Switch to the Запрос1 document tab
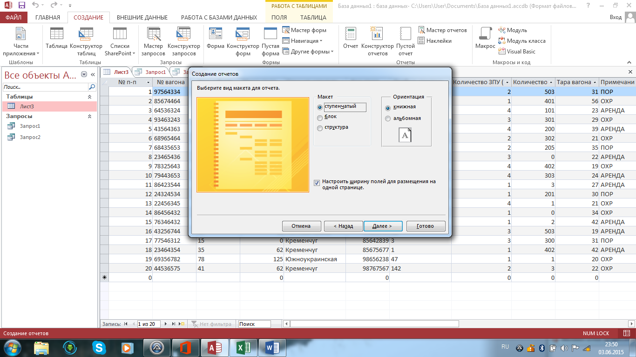 (151, 72)
